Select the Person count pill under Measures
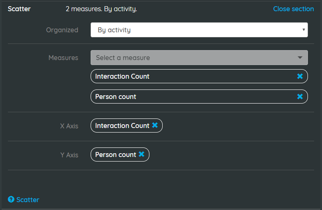 tap(199, 97)
